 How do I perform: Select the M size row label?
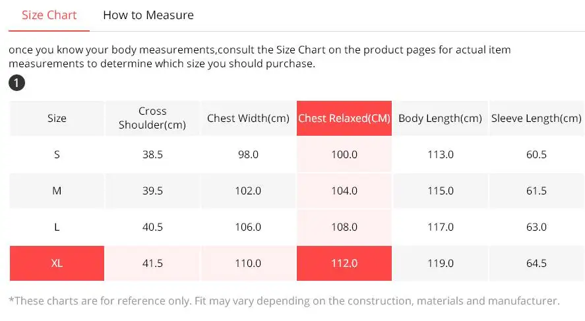(x=57, y=191)
